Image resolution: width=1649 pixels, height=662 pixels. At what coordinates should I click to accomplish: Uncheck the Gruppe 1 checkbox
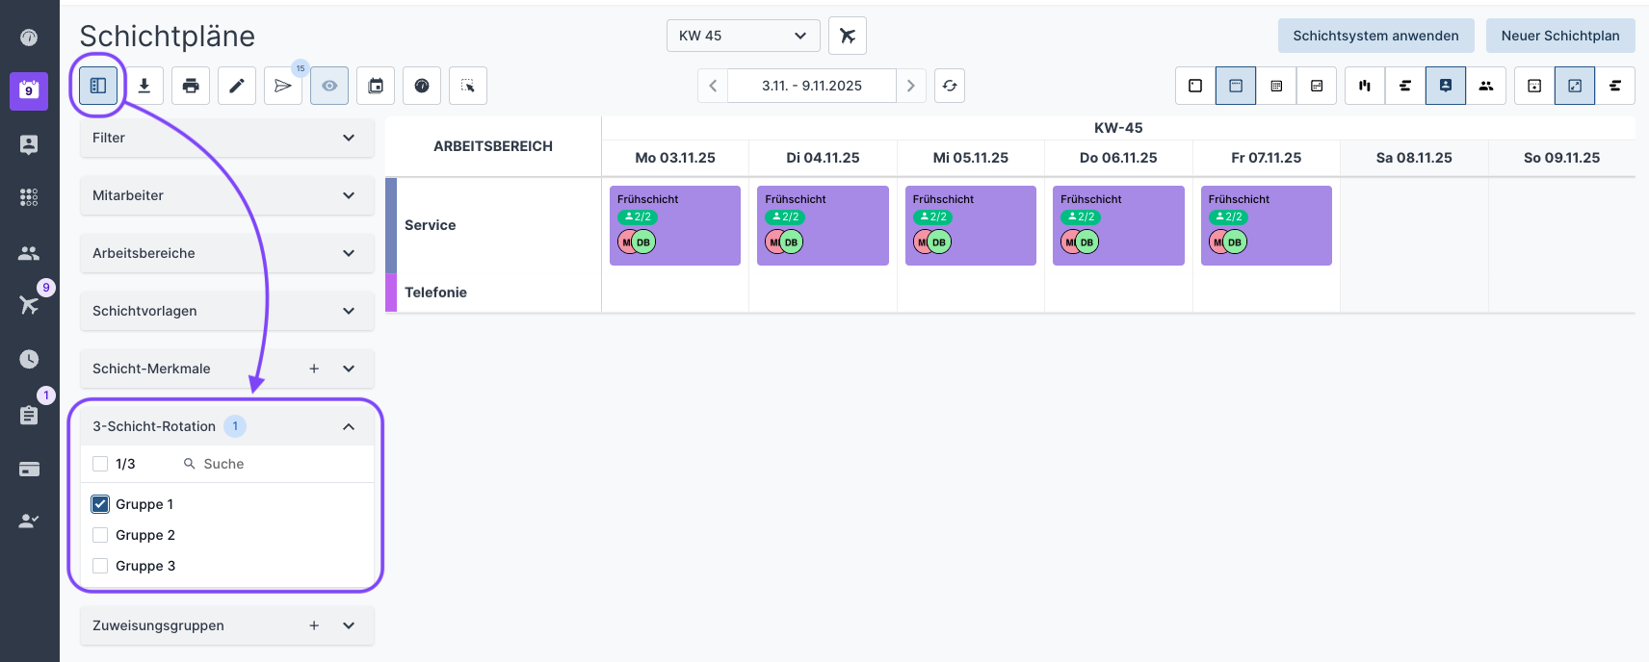click(x=100, y=504)
